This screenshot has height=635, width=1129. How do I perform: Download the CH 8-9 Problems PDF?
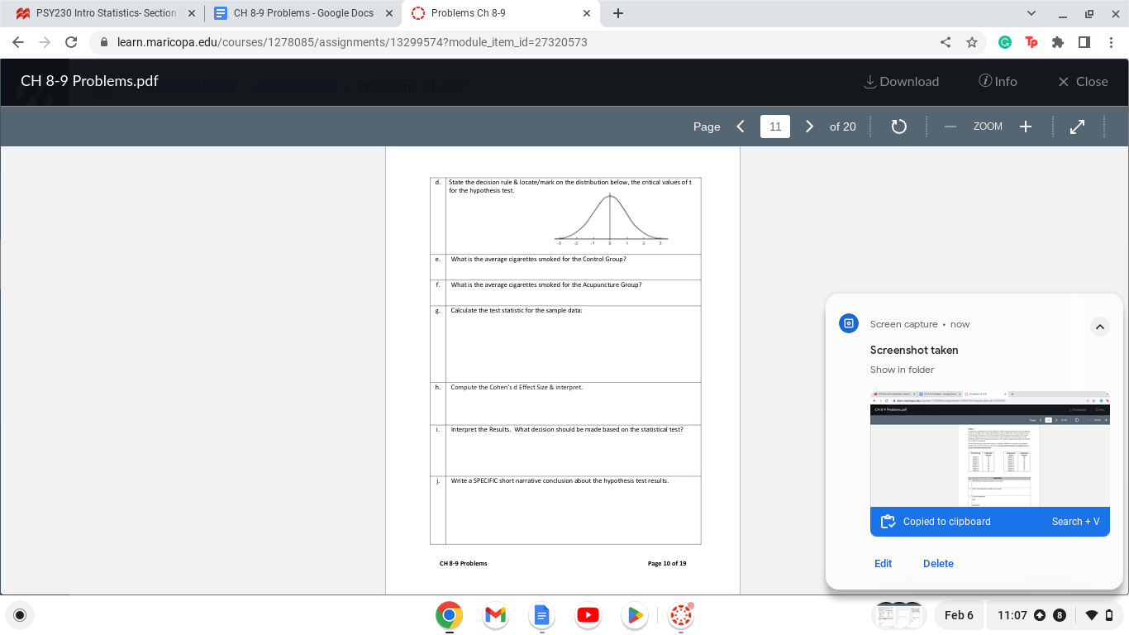click(x=901, y=81)
